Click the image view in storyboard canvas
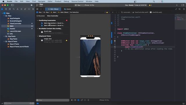The image size is (186, 105). 90,57
